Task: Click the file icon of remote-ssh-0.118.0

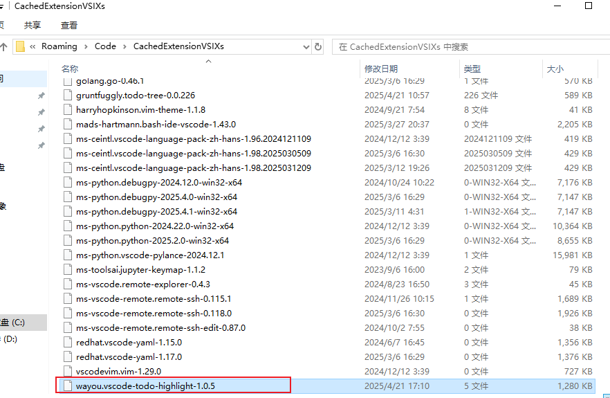Action: 68,314
